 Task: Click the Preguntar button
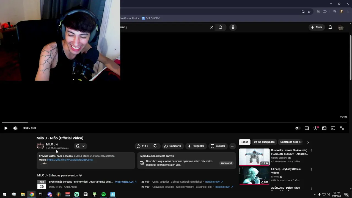click(196, 146)
